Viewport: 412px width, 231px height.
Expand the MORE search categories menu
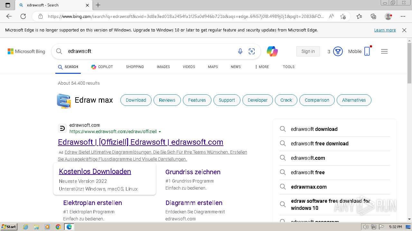(x=262, y=67)
